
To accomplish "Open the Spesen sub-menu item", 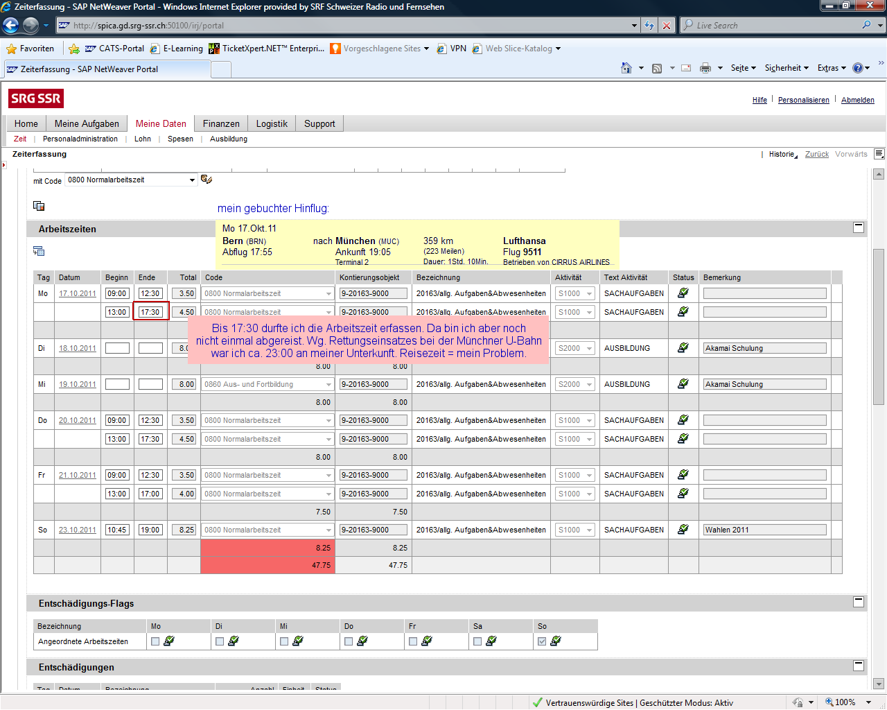I will pyautogui.click(x=180, y=139).
